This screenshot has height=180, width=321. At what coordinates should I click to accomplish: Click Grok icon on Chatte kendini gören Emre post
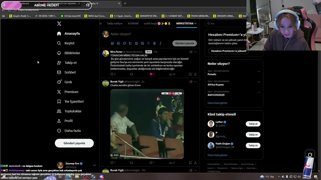pyautogui.click(x=191, y=82)
